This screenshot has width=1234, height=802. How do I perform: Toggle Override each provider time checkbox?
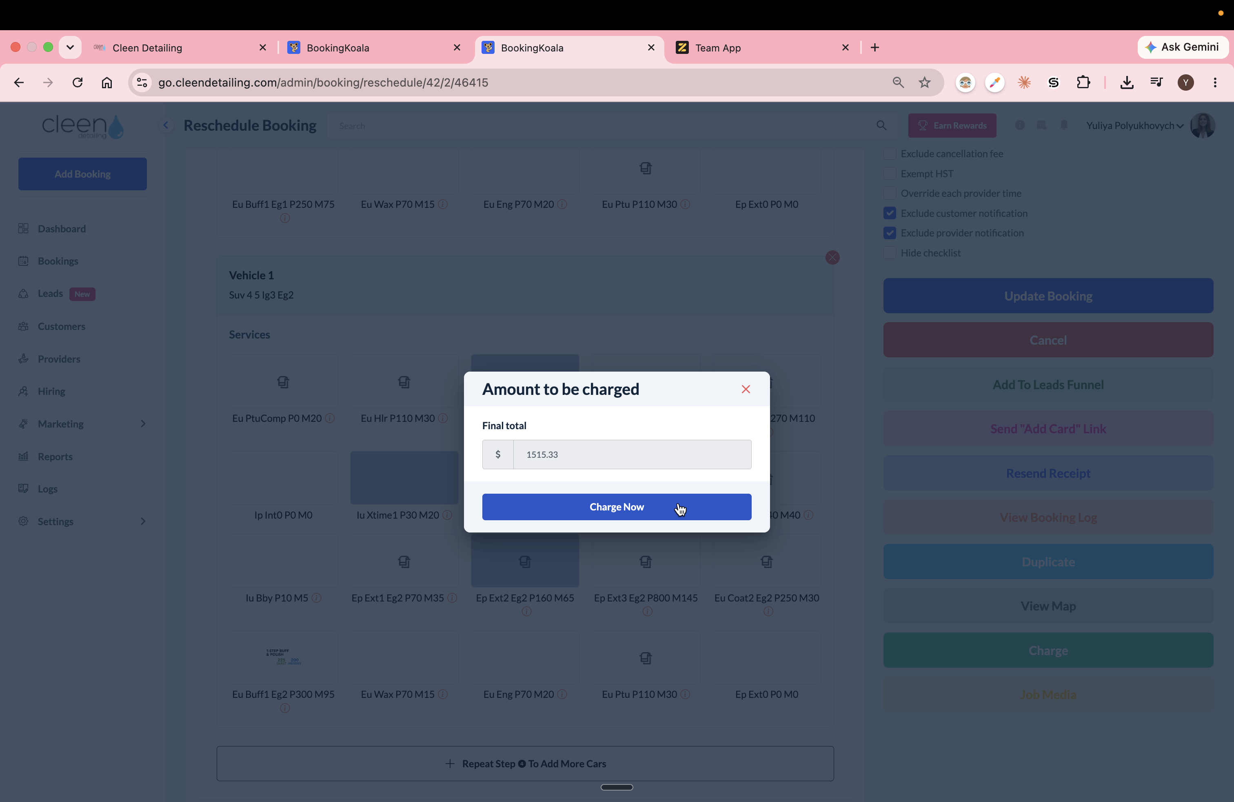click(890, 193)
